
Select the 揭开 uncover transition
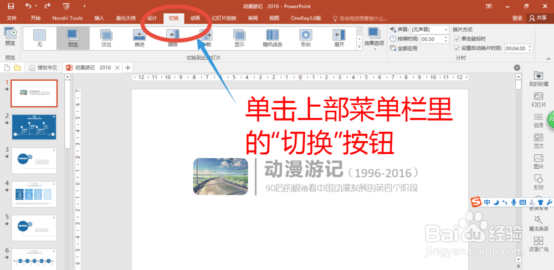(339, 38)
